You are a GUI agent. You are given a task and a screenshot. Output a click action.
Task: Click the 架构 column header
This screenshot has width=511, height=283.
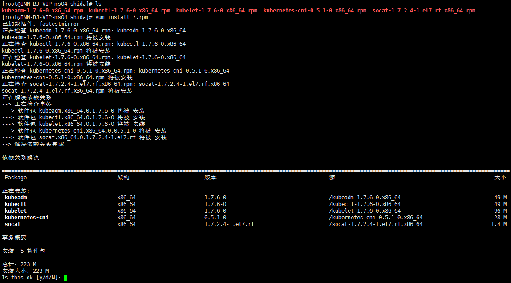click(x=122, y=177)
